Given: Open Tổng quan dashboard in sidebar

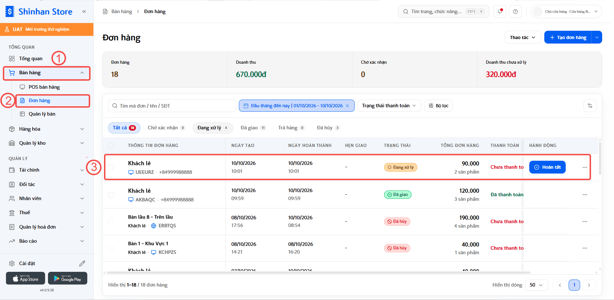Looking at the screenshot, I should click(x=30, y=59).
